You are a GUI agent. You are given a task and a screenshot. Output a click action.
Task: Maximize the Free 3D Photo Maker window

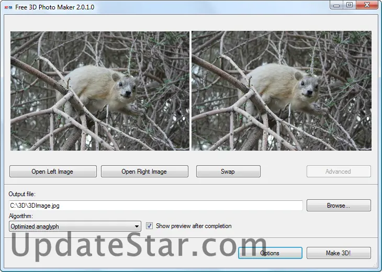click(350, 5)
